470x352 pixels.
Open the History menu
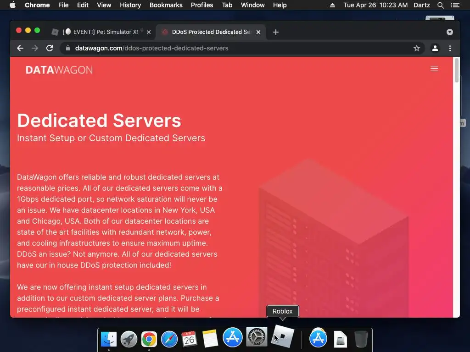(130, 5)
